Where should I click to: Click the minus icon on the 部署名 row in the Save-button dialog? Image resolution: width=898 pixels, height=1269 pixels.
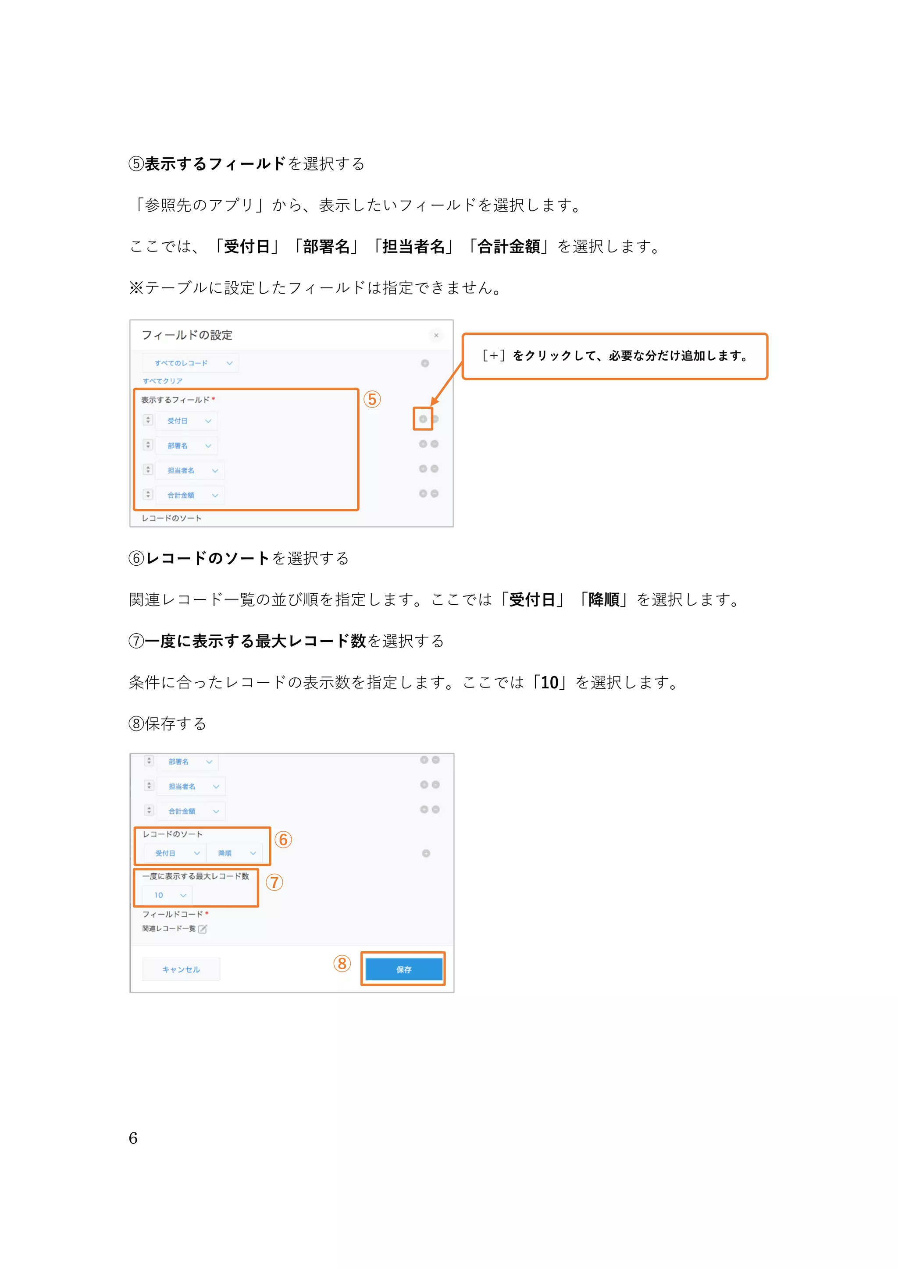(x=436, y=760)
